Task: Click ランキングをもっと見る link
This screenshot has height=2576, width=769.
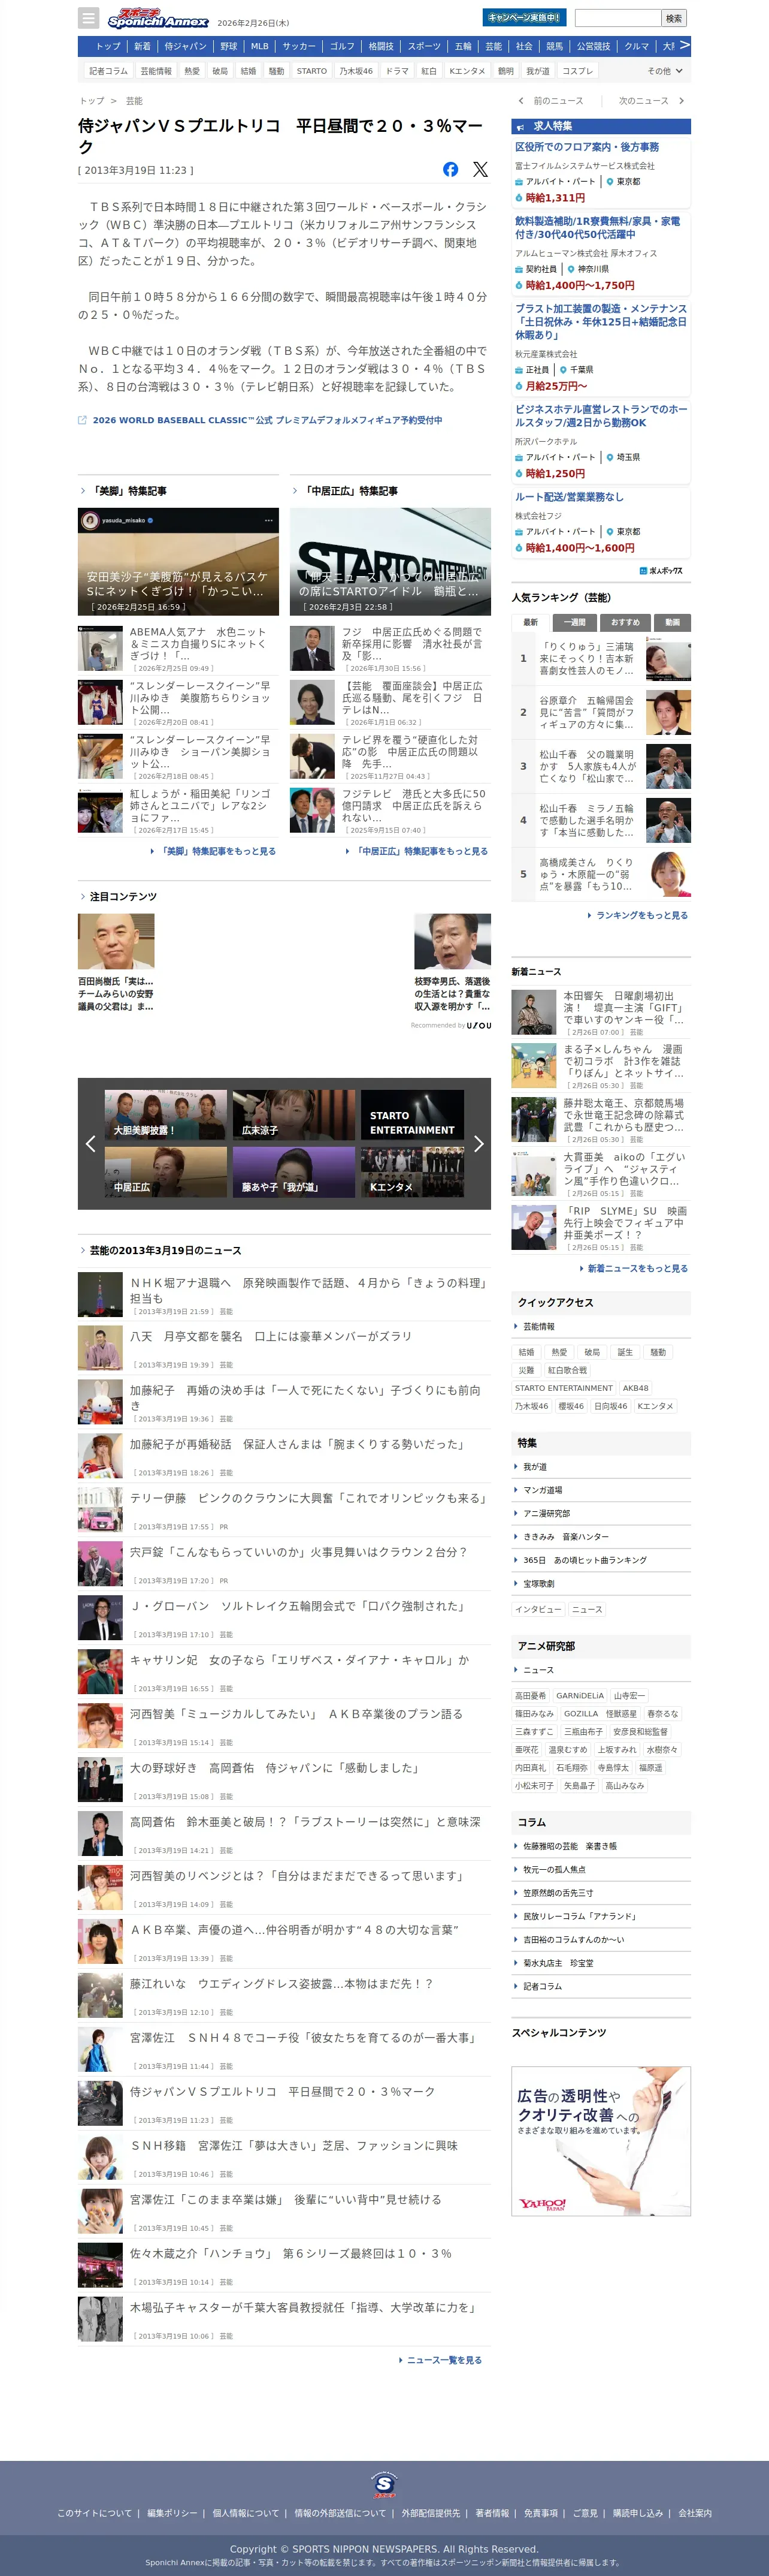Action: point(642,915)
